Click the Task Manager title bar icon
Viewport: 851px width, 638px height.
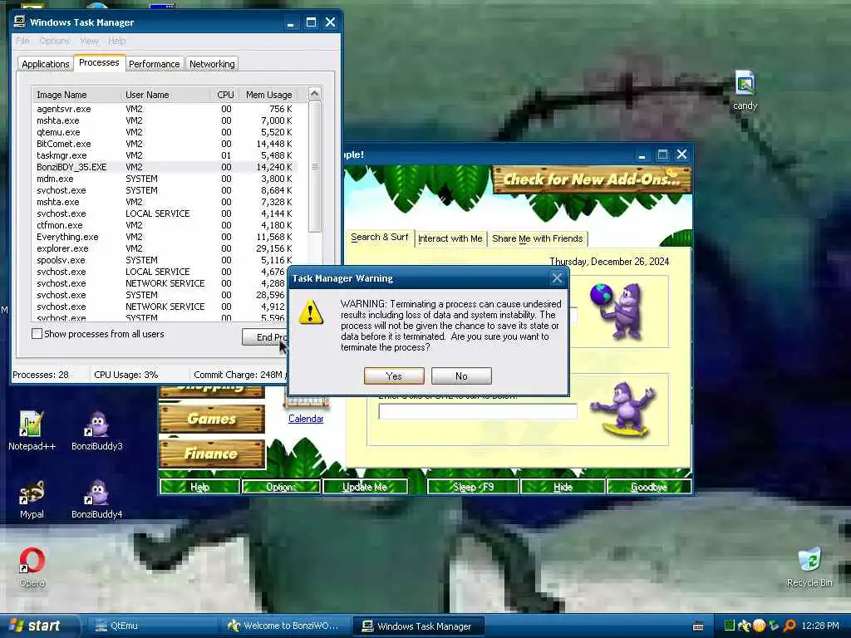coord(20,22)
